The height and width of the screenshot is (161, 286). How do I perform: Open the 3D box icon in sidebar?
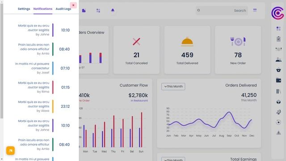click(278, 102)
